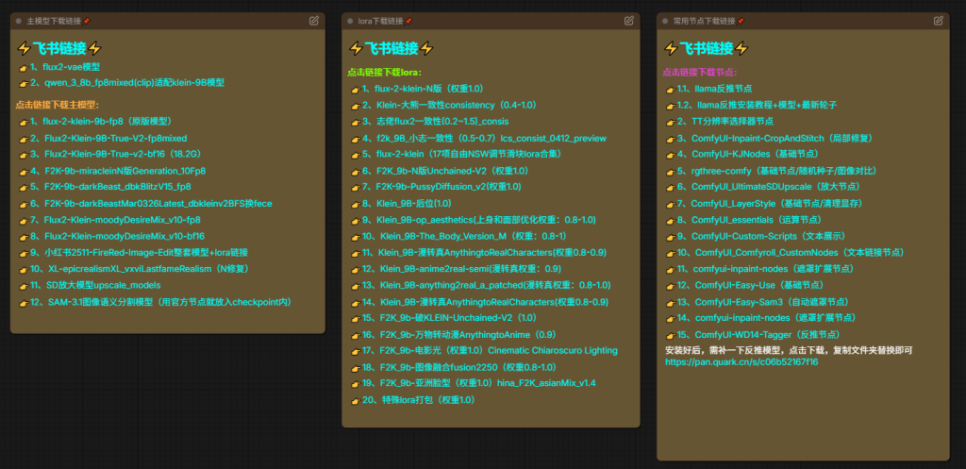Image resolution: width=966 pixels, height=469 pixels.
Task: Open Flux2-Klein-9B-True-V2-fp8mixed link
Action: point(108,138)
